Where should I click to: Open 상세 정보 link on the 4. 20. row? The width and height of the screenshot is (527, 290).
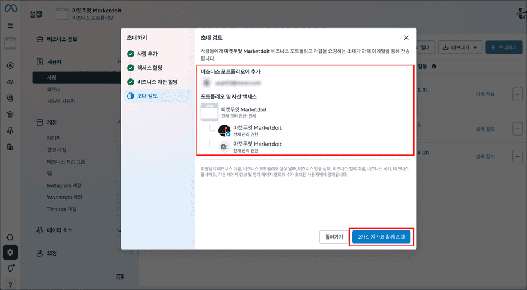point(485,157)
